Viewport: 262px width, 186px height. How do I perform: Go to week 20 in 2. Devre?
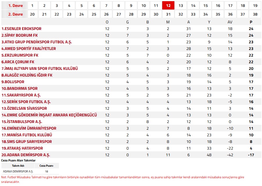pyautogui.click(x=32, y=14)
